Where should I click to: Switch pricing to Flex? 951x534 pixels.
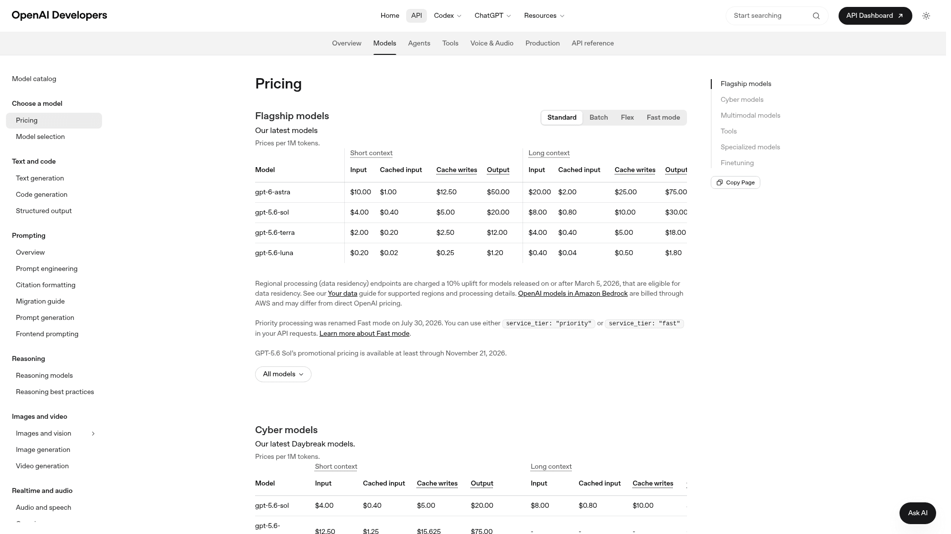click(x=627, y=118)
